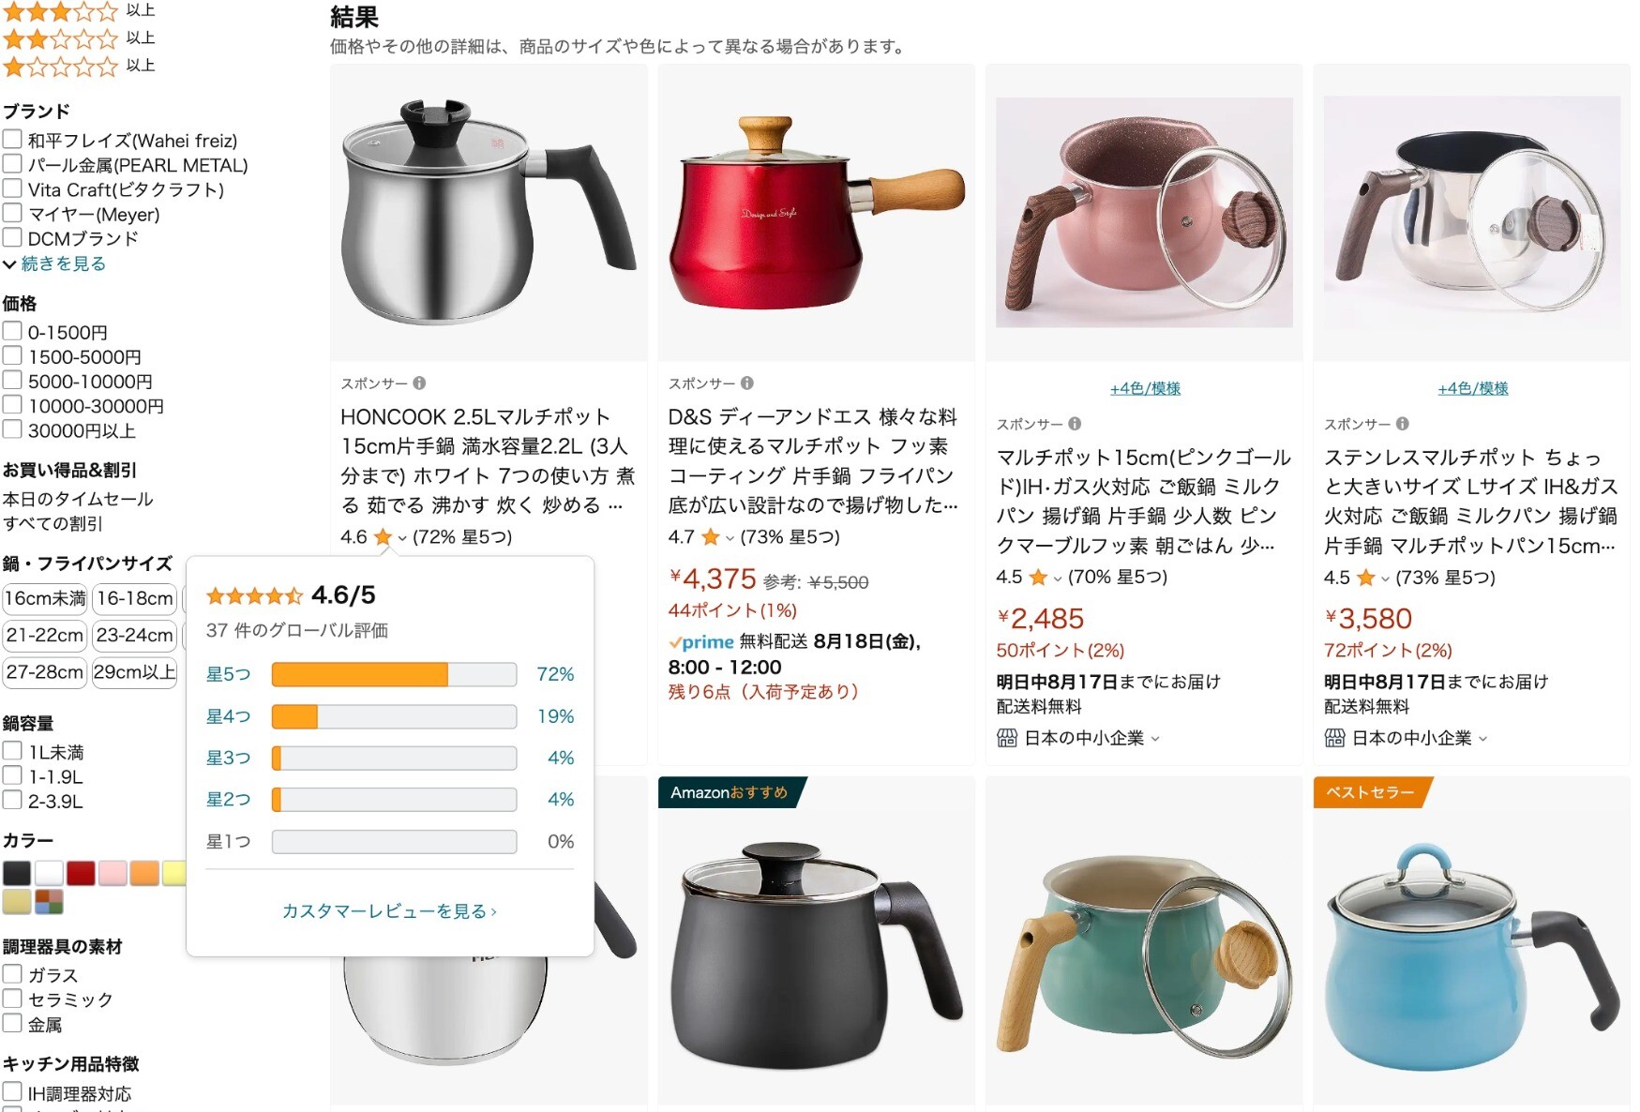Tick the IH調理器対応 checkbox
Image resolution: width=1640 pixels, height=1112 pixels.
pyautogui.click(x=12, y=1092)
